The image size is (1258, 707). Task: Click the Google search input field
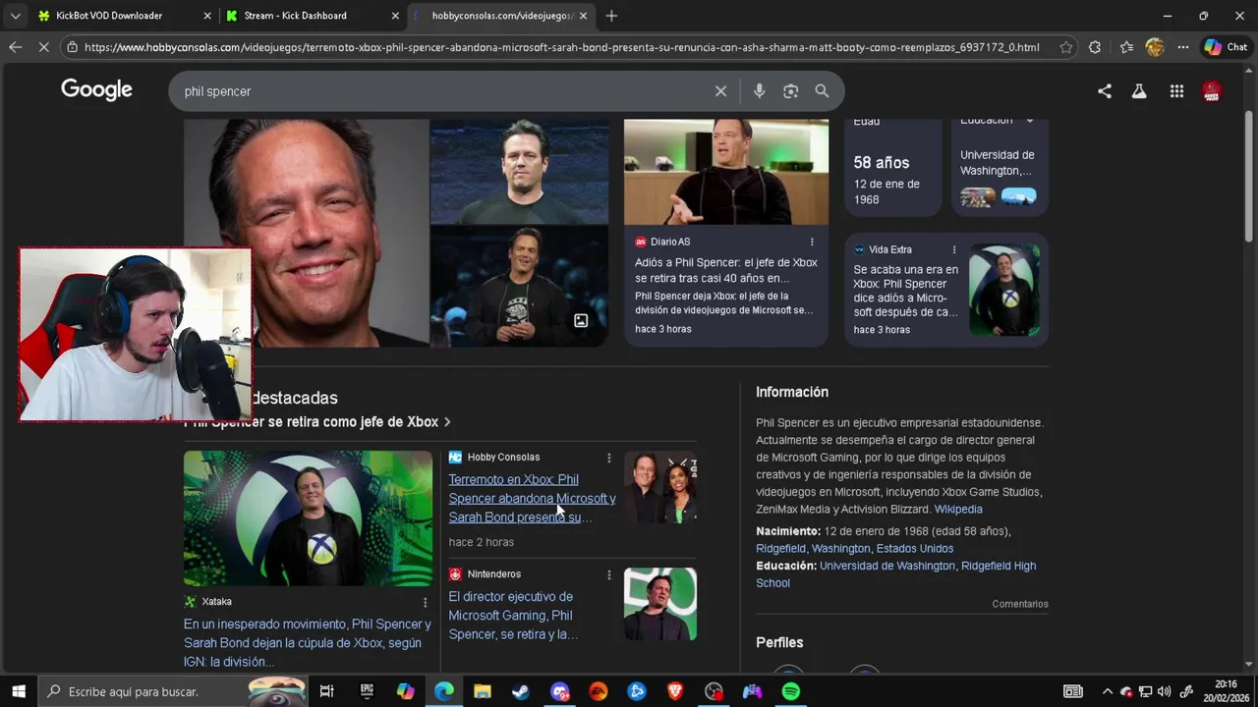tap(442, 91)
